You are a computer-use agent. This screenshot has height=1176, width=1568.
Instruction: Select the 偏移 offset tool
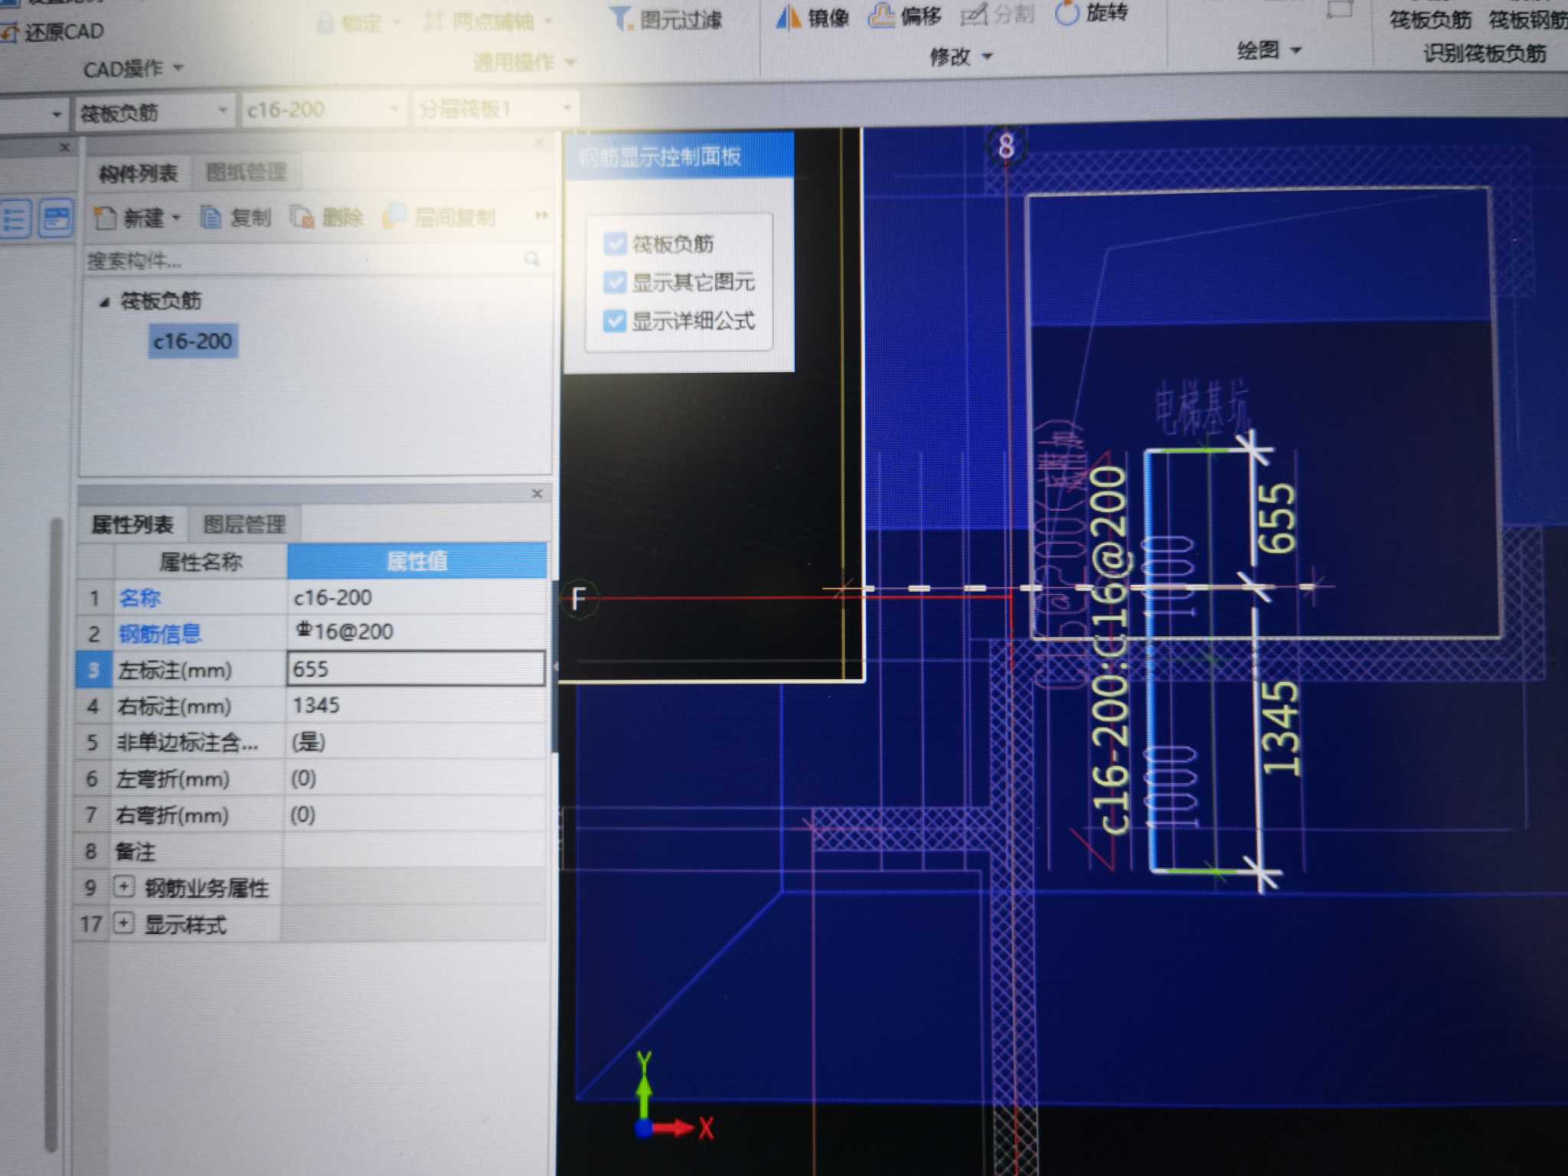click(904, 15)
